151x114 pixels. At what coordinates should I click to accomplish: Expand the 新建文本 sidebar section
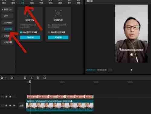click(7, 9)
